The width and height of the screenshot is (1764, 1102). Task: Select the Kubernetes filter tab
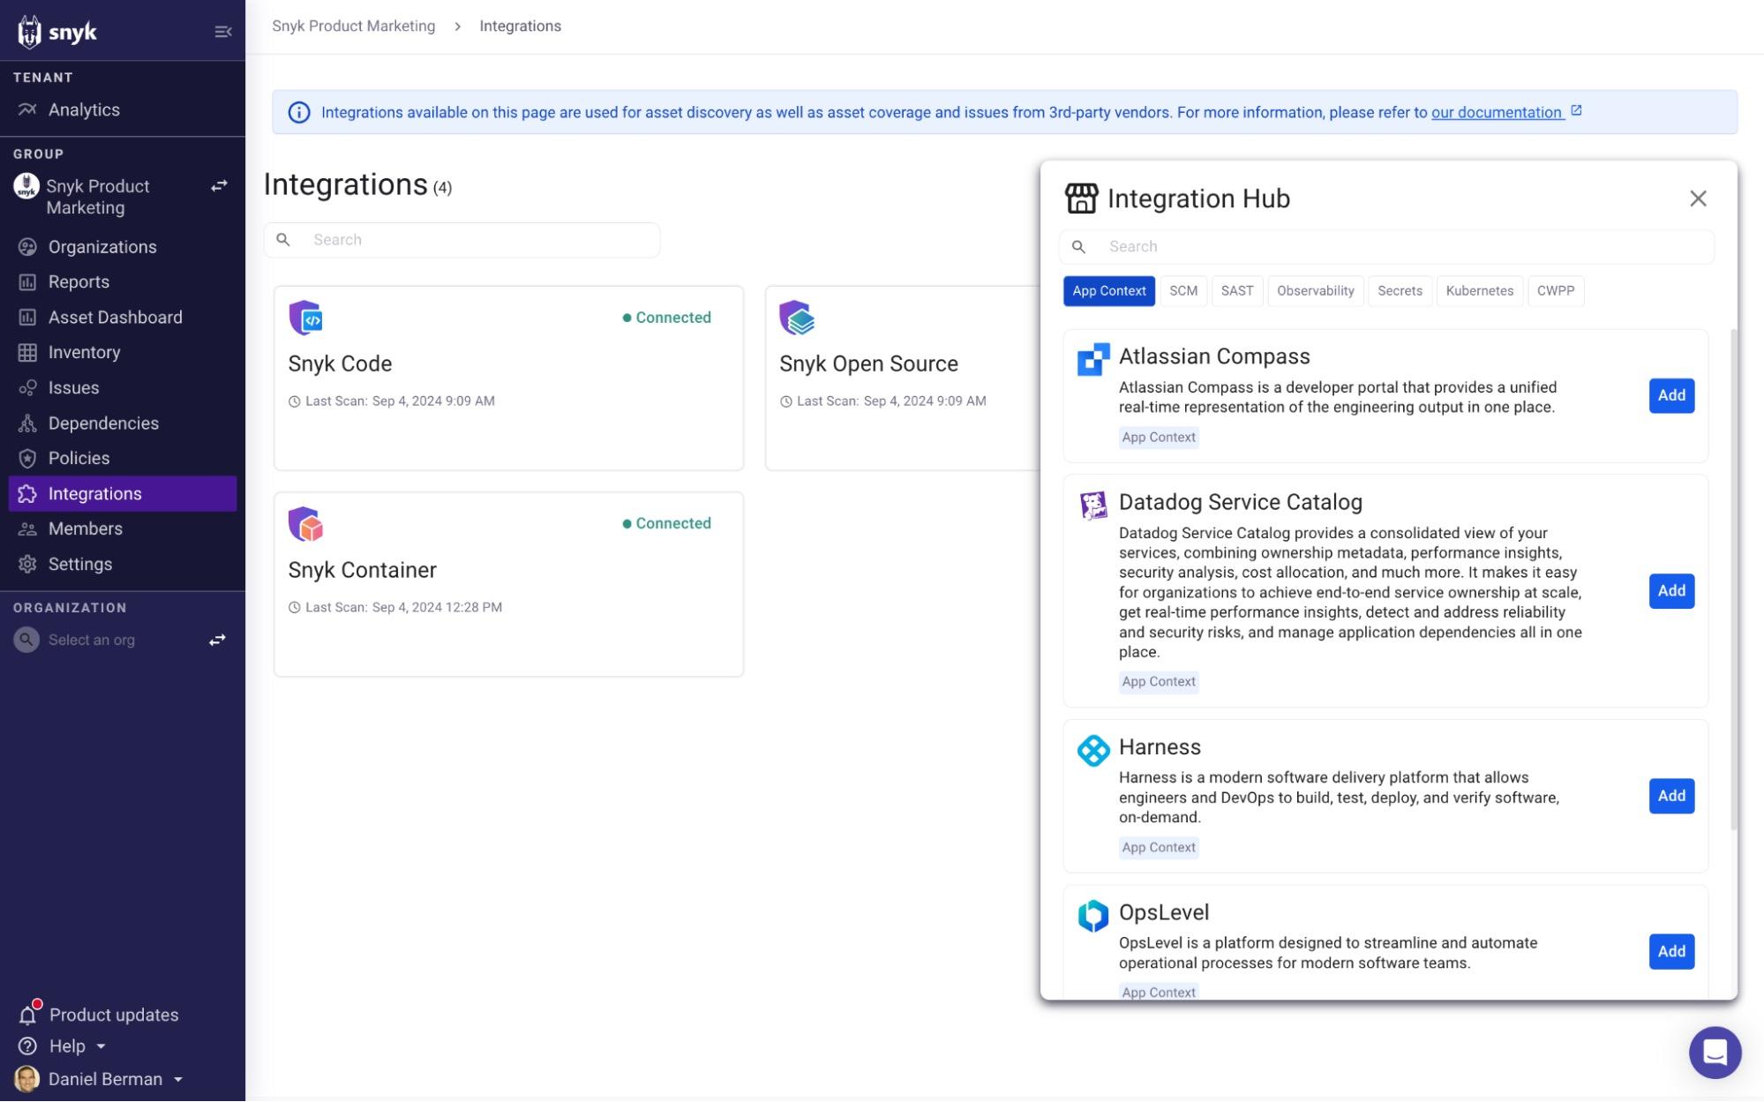click(x=1480, y=291)
